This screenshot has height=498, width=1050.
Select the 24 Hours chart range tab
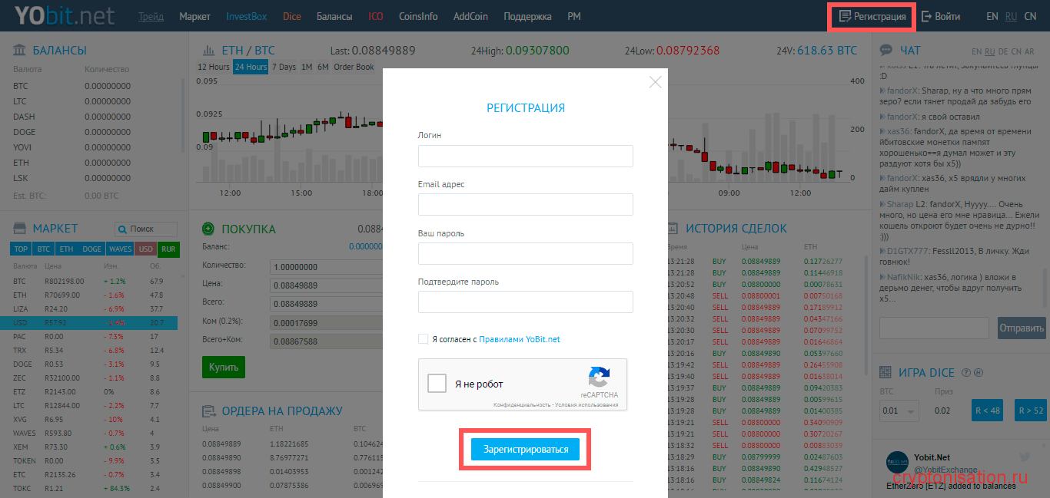click(251, 67)
